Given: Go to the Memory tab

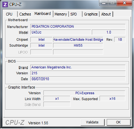Looking at the screenshot, I should click(x=61, y=14).
